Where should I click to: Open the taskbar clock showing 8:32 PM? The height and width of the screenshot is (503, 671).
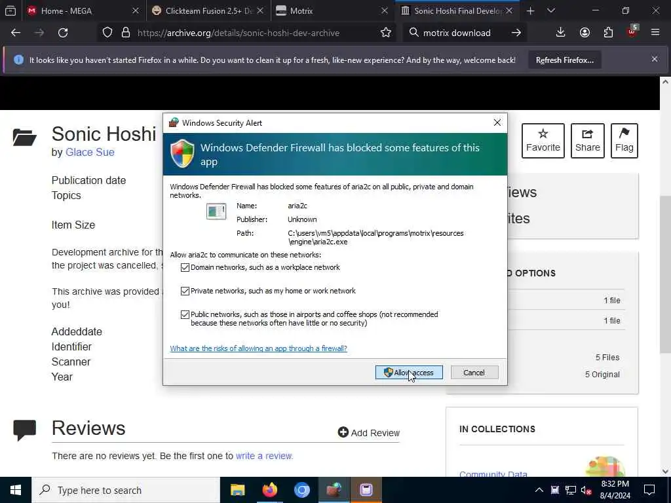pos(615,490)
